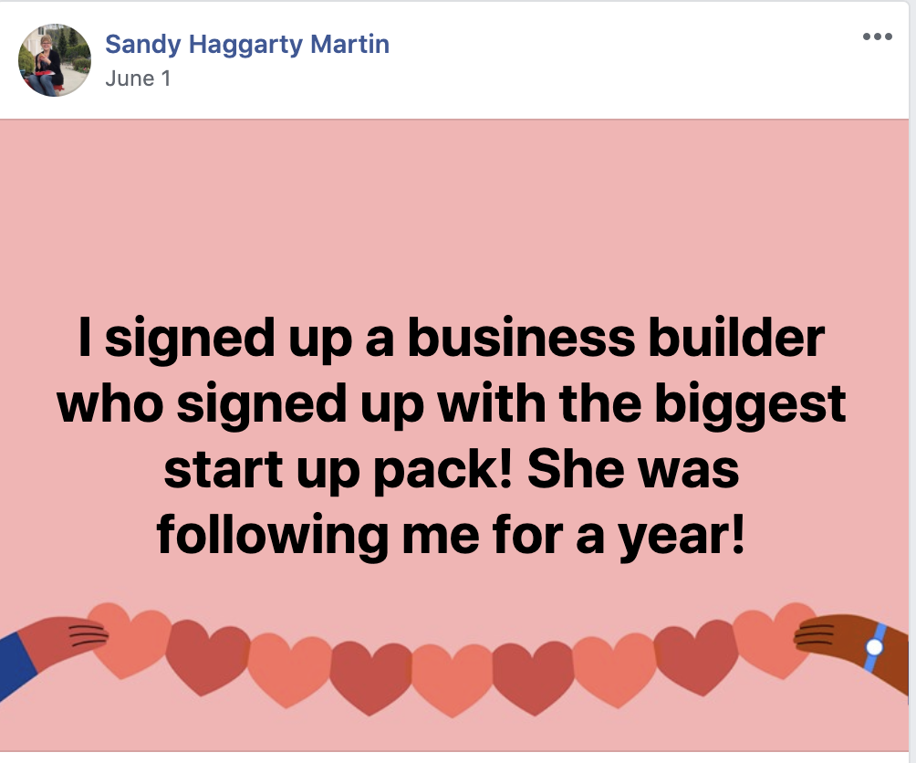The image size is (916, 763).
Task: Click the words "She was" in the post
Action: tap(633, 470)
